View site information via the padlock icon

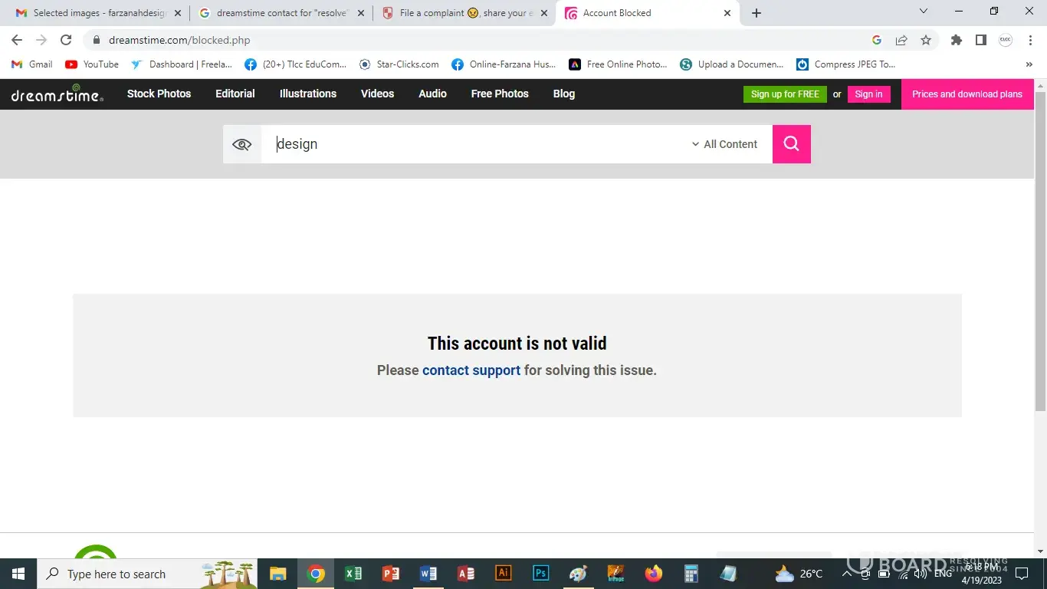pyautogui.click(x=96, y=40)
